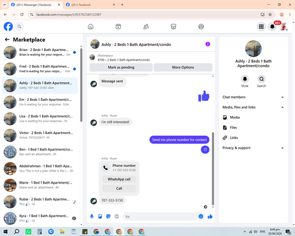The image size is (295, 236).
Task: Open Brian's apartment conversation
Action: 40,53
